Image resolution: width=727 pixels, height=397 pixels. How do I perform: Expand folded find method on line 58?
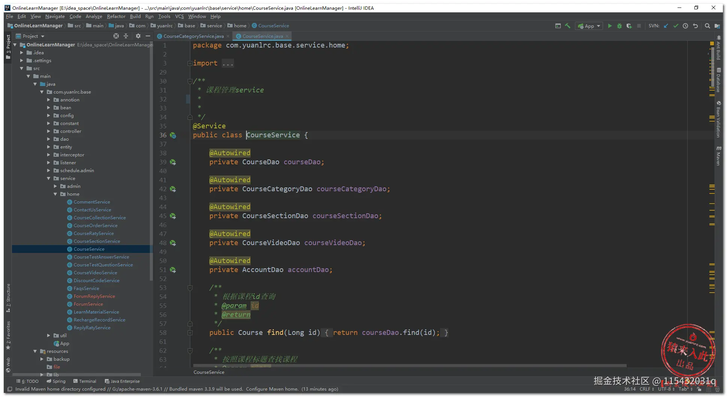point(190,333)
